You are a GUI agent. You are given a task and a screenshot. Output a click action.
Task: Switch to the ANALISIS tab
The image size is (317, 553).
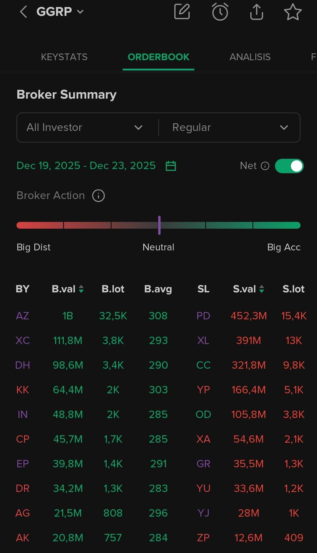250,57
